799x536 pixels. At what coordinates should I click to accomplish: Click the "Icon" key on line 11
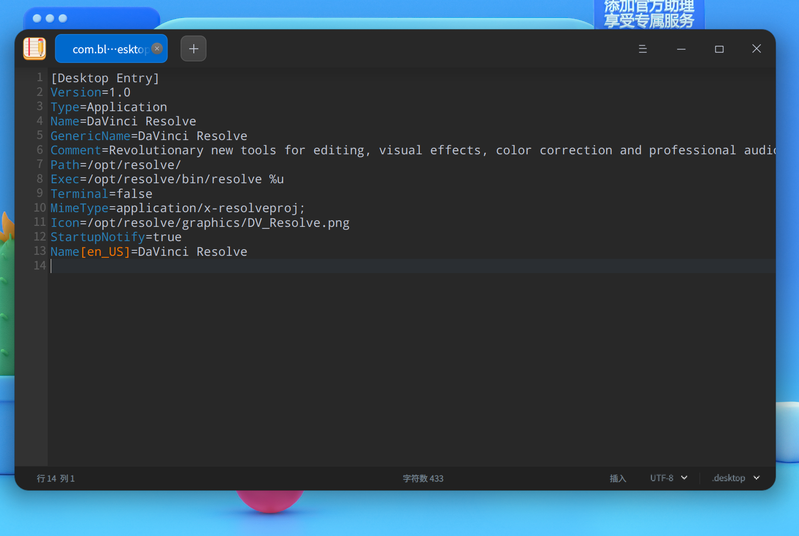(x=65, y=223)
